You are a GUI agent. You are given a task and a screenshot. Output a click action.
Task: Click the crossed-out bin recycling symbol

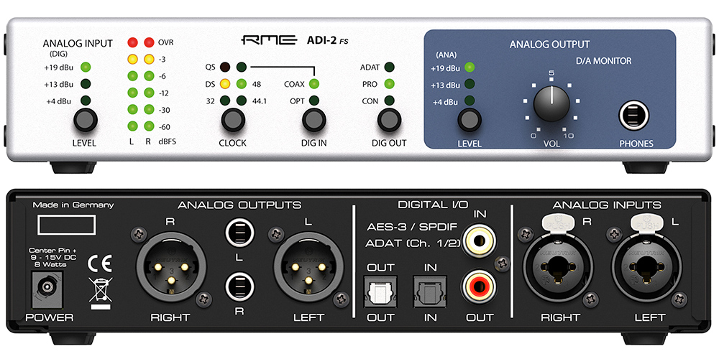pyautogui.click(x=101, y=293)
